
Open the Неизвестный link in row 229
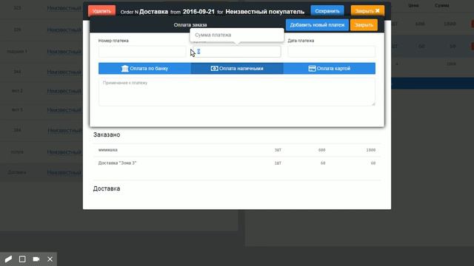coord(64,30)
